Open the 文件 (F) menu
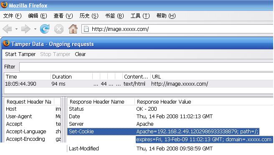This screenshot has width=274, height=155. point(12,16)
